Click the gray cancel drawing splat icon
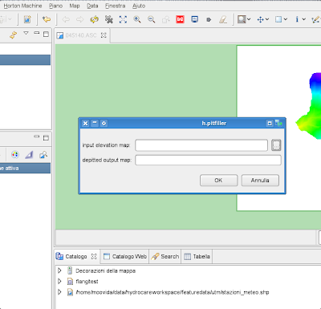The height and width of the screenshot is (309, 321). click(108, 19)
